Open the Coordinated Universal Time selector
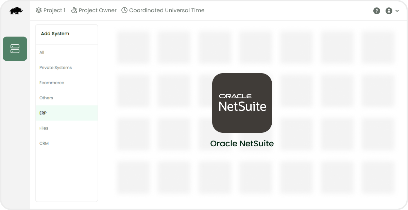Viewport: 408px width, 210px height. (167, 10)
